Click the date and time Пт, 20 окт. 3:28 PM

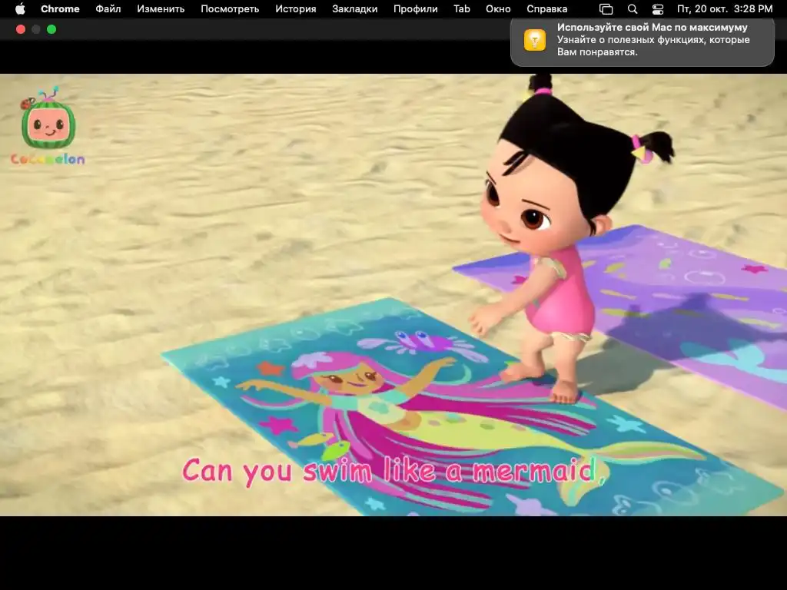point(725,9)
